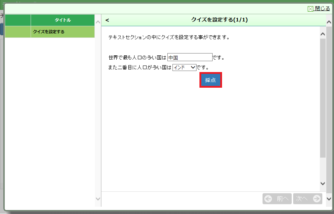Click the 中国 answer text field
The image size is (334, 214).
click(x=190, y=57)
